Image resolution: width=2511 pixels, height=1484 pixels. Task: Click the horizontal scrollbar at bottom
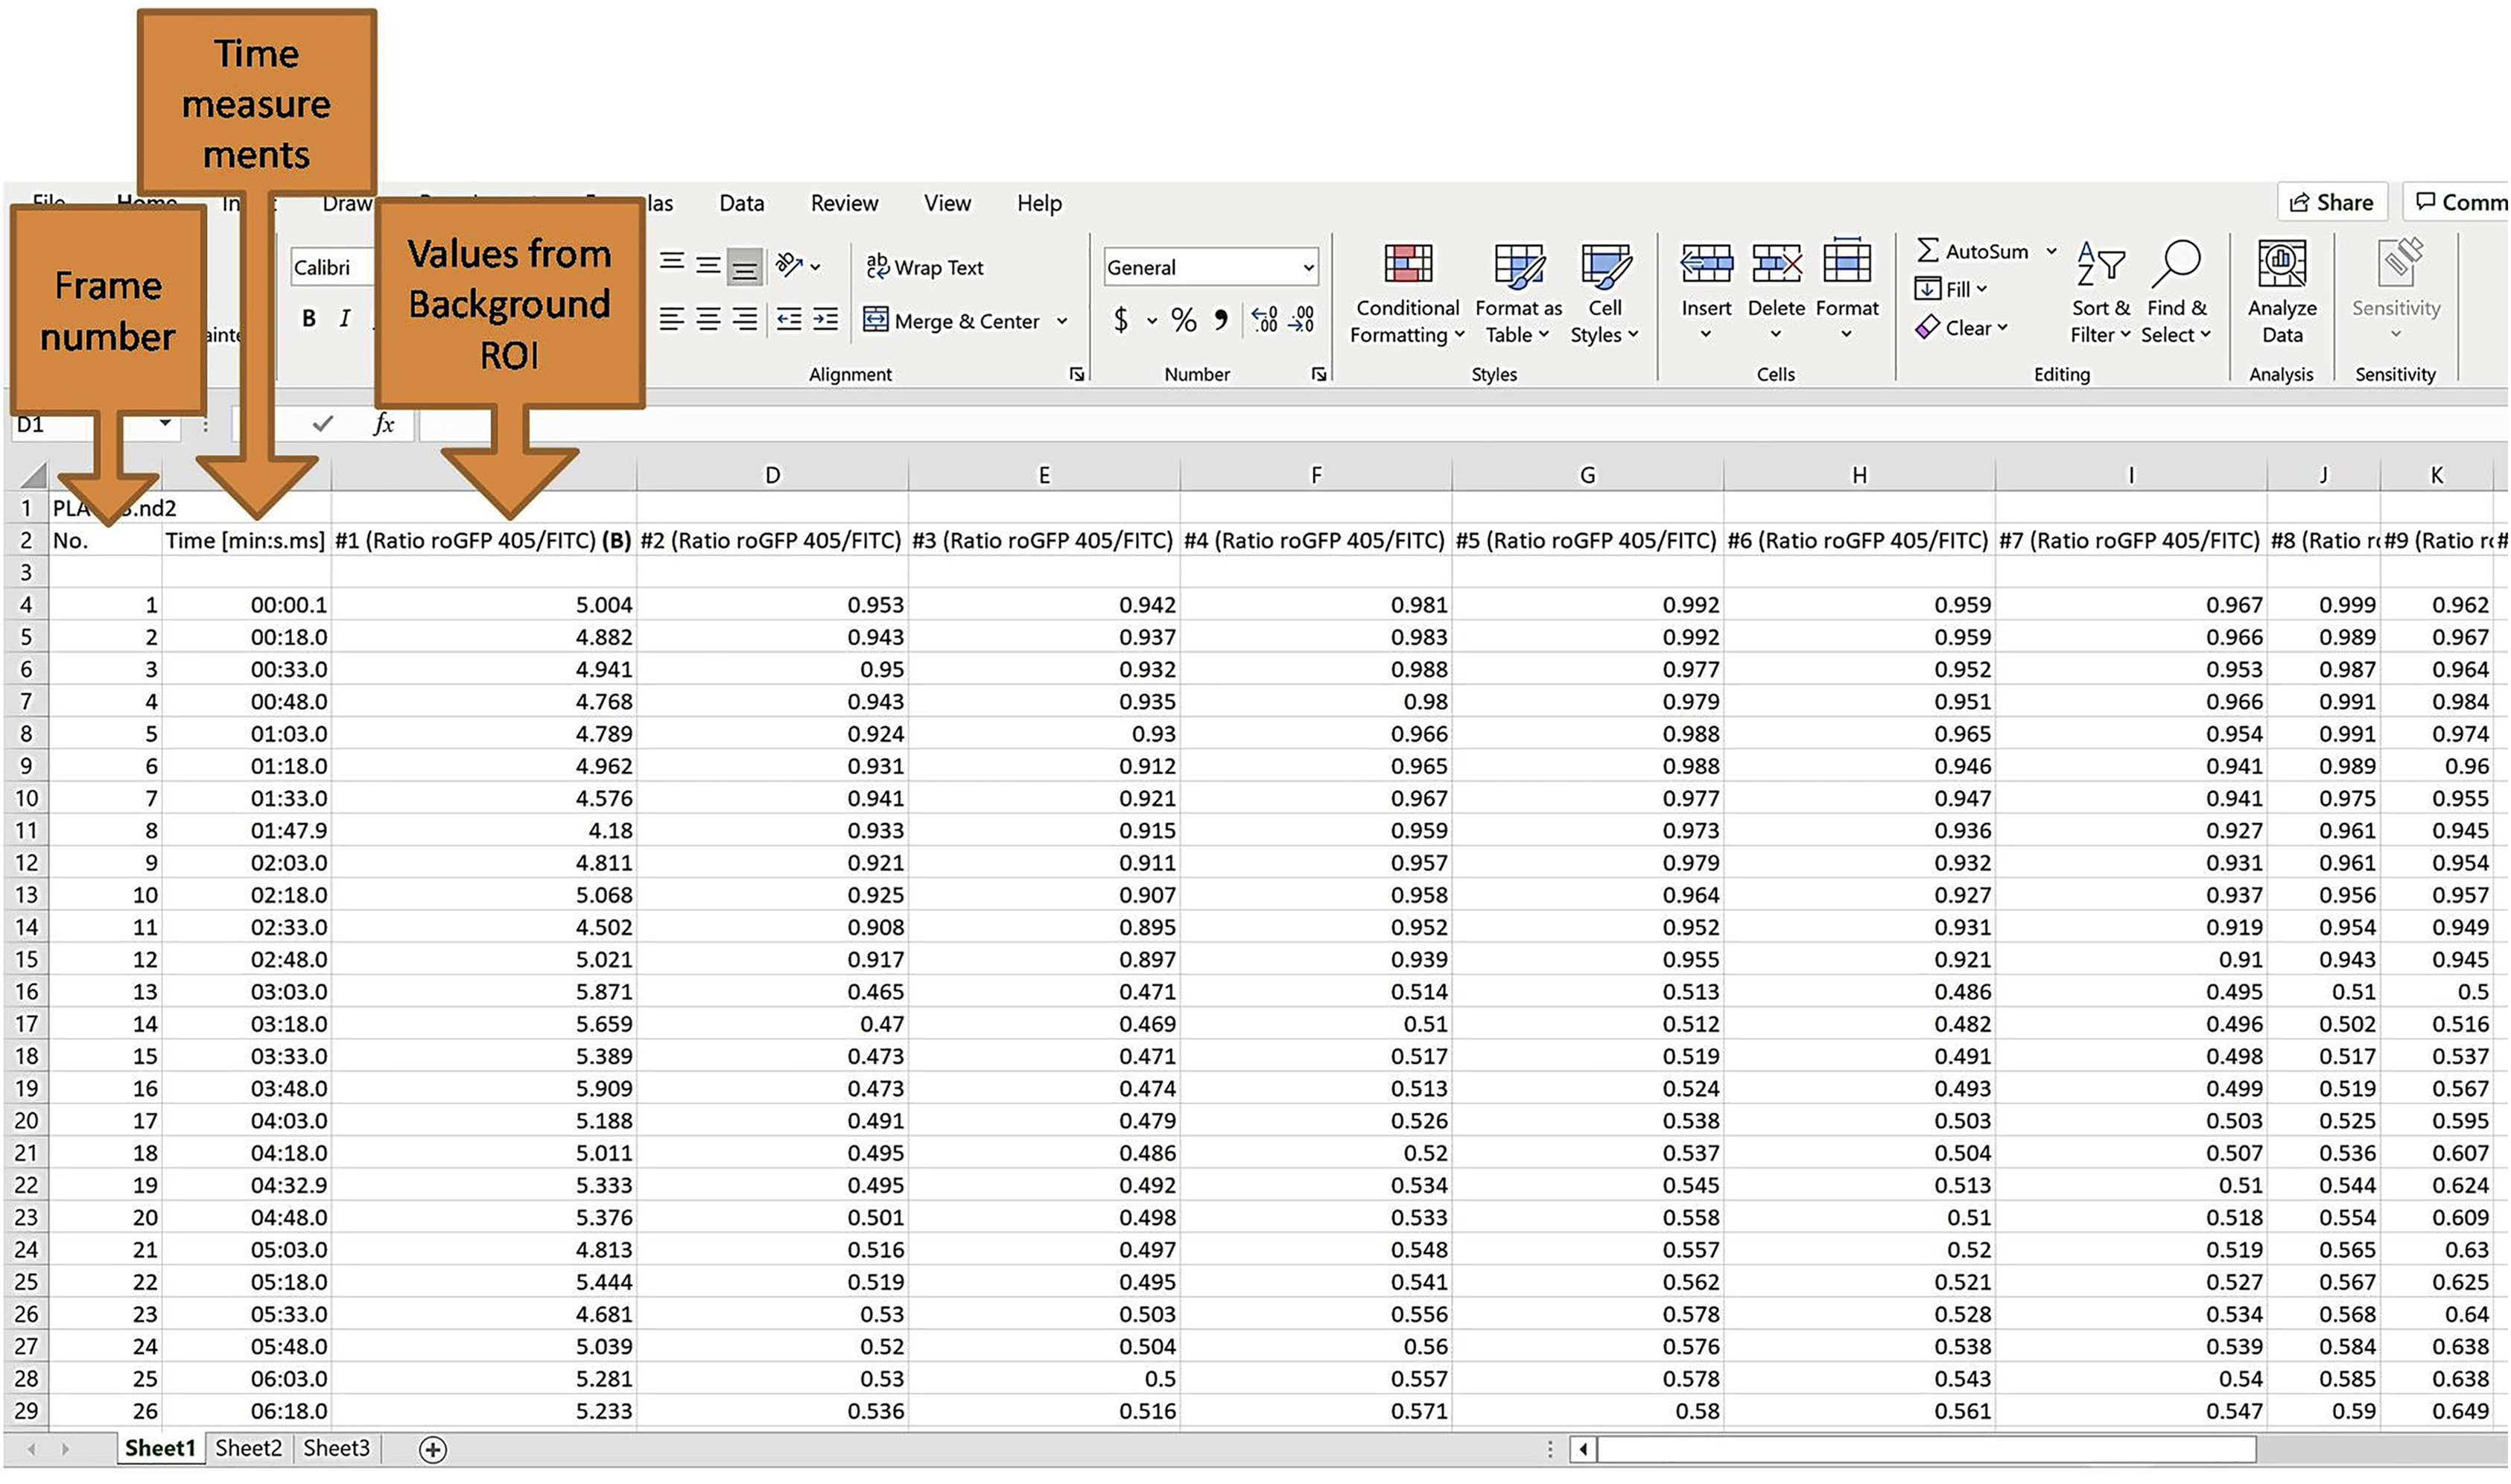coord(1926,1448)
